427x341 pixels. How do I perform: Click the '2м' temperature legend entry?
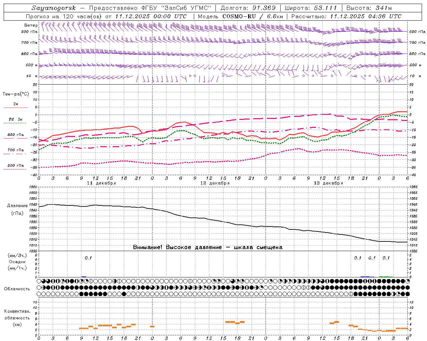16,104
